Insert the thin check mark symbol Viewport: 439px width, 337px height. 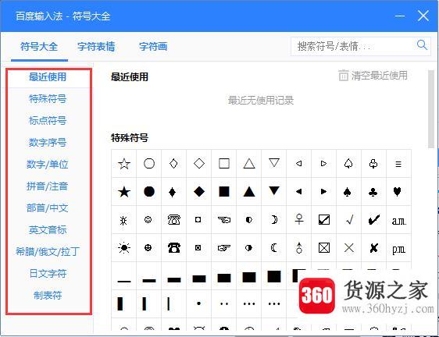click(x=349, y=220)
